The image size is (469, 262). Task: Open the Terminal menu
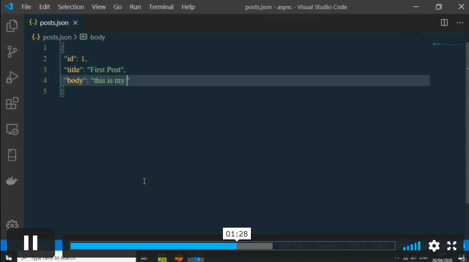pos(161,7)
